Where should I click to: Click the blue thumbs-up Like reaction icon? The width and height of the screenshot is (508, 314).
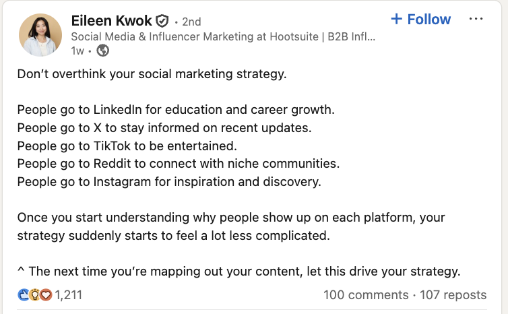(23, 295)
